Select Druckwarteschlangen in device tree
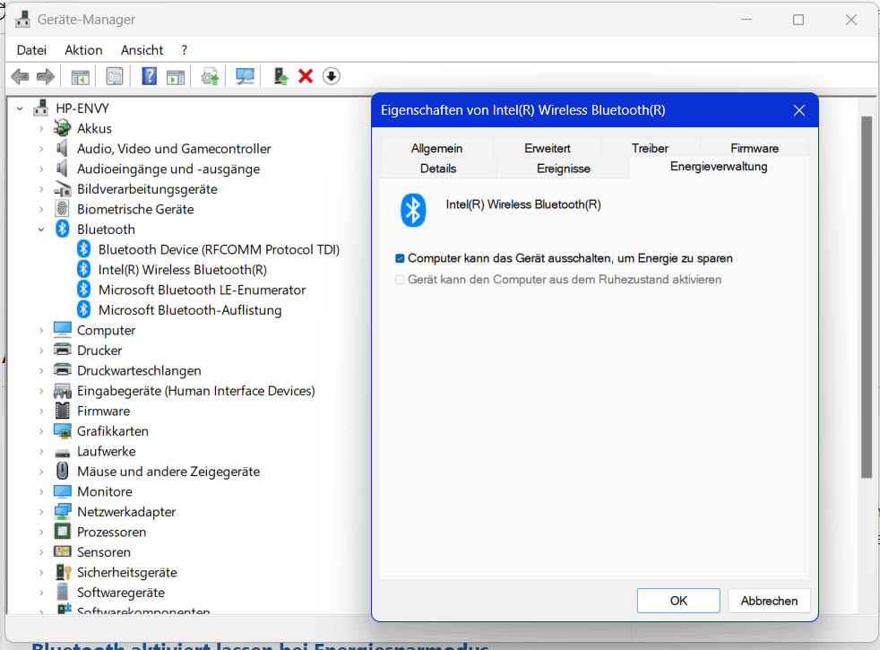880x650 pixels. [139, 370]
